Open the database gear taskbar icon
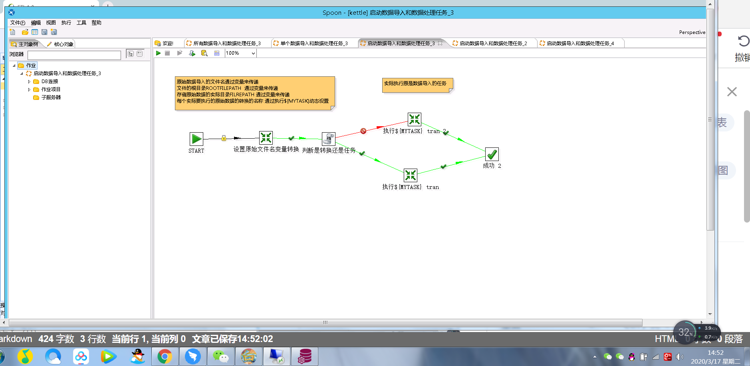750x366 pixels. tap(304, 356)
